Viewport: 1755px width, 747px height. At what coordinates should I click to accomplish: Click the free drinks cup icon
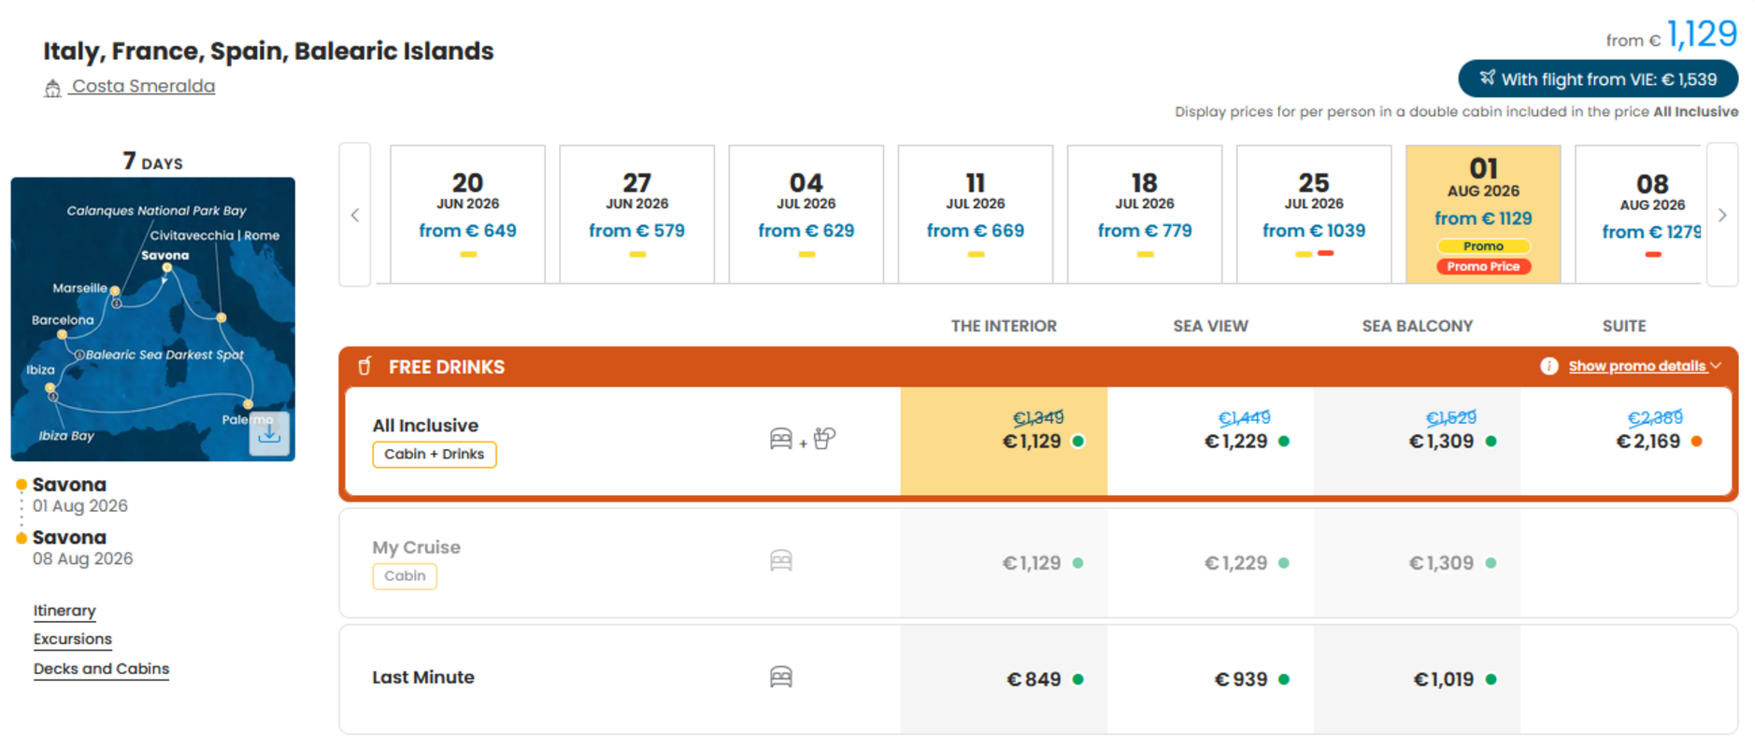[364, 366]
